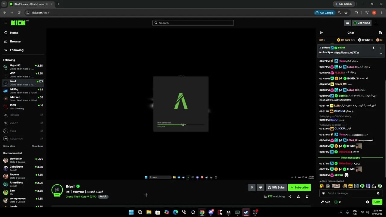This screenshot has height=217, width=386.
Task: Open iMazzen's channel from sidebar
Action: (x=23, y=99)
